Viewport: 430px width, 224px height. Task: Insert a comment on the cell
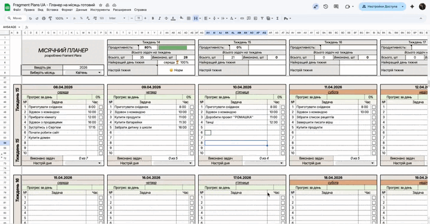[249, 19]
